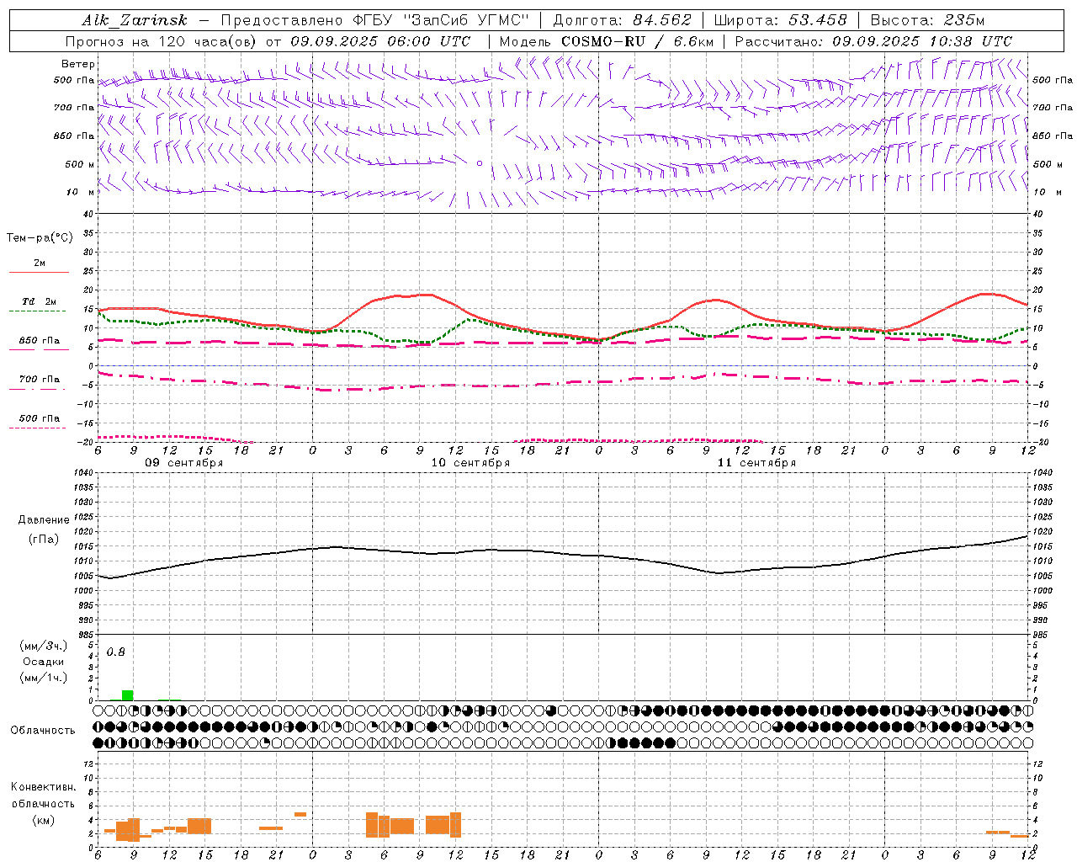
Task: Click the '10 сентября' date label
Action: point(470,463)
